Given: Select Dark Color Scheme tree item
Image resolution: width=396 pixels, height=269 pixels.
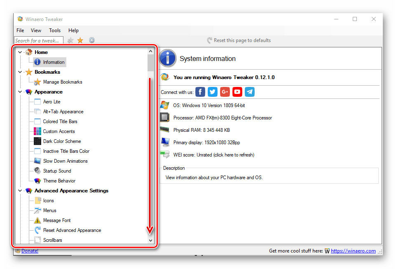Looking at the screenshot, I should (62, 141).
